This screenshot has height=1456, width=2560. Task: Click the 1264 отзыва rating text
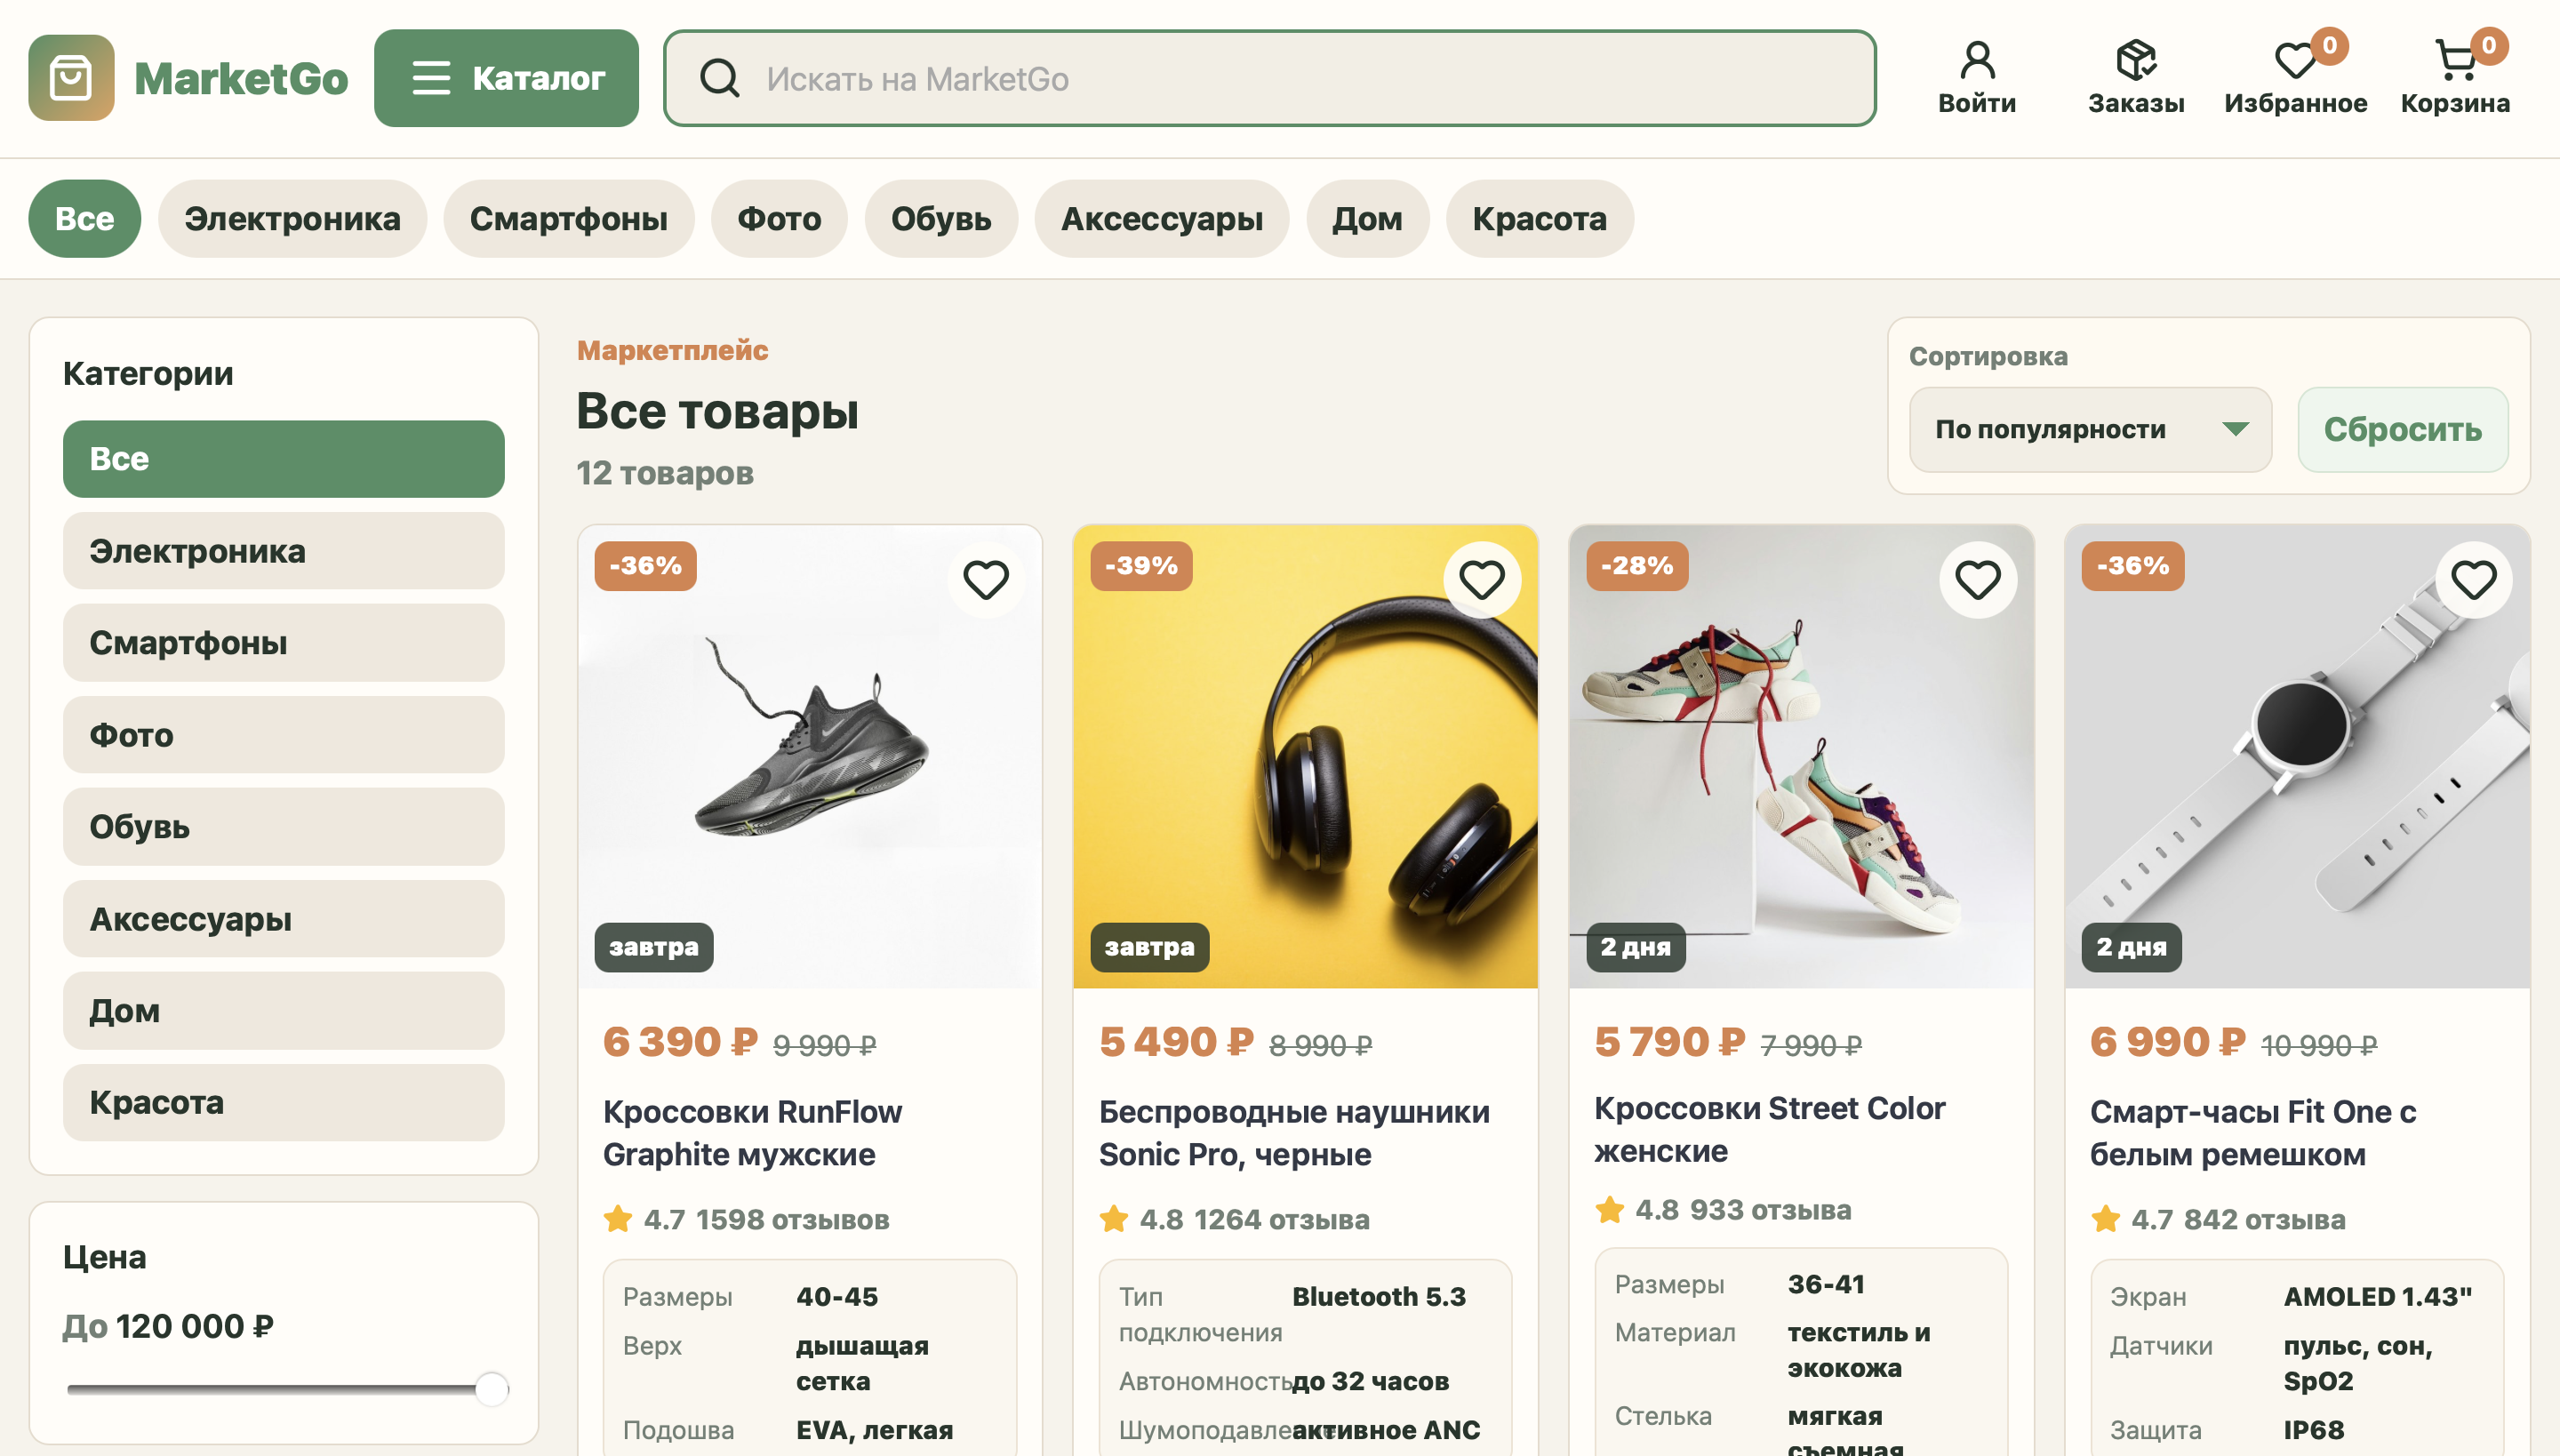[x=1282, y=1220]
